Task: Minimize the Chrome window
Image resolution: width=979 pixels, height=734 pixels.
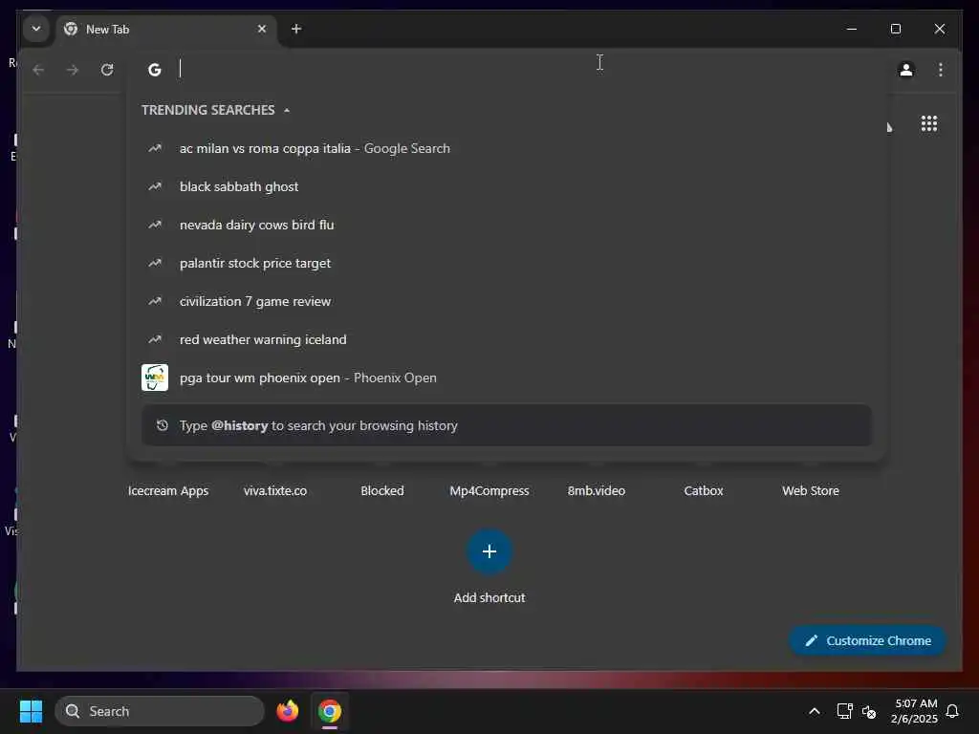Action: (852, 29)
